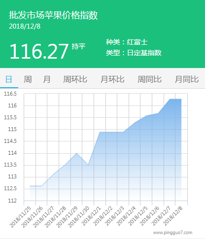Select the 日 (daily) tab
Screen dimensions: 205x239
click(x=9, y=79)
